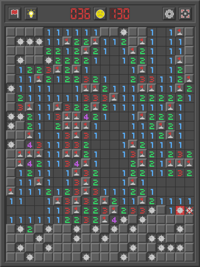Enter fullscreen using the frame-corners icon
Image resolution: width=200 pixels, height=267 pixels.
coord(185,14)
